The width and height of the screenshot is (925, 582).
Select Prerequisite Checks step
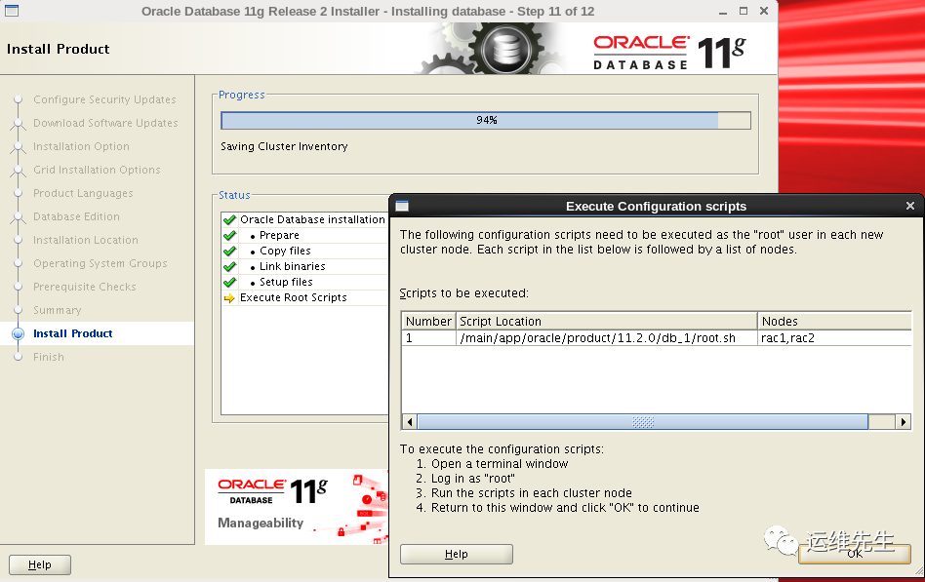[84, 287]
